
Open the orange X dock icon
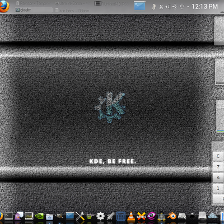coord(141,216)
